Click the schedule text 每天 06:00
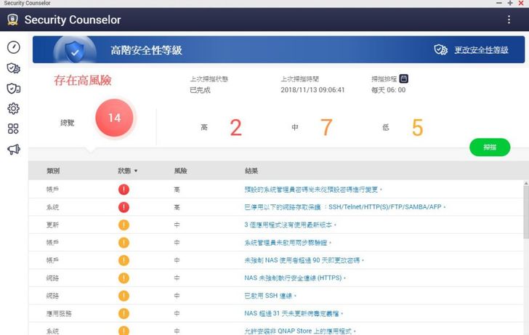The width and height of the screenshot is (529, 335). click(388, 90)
